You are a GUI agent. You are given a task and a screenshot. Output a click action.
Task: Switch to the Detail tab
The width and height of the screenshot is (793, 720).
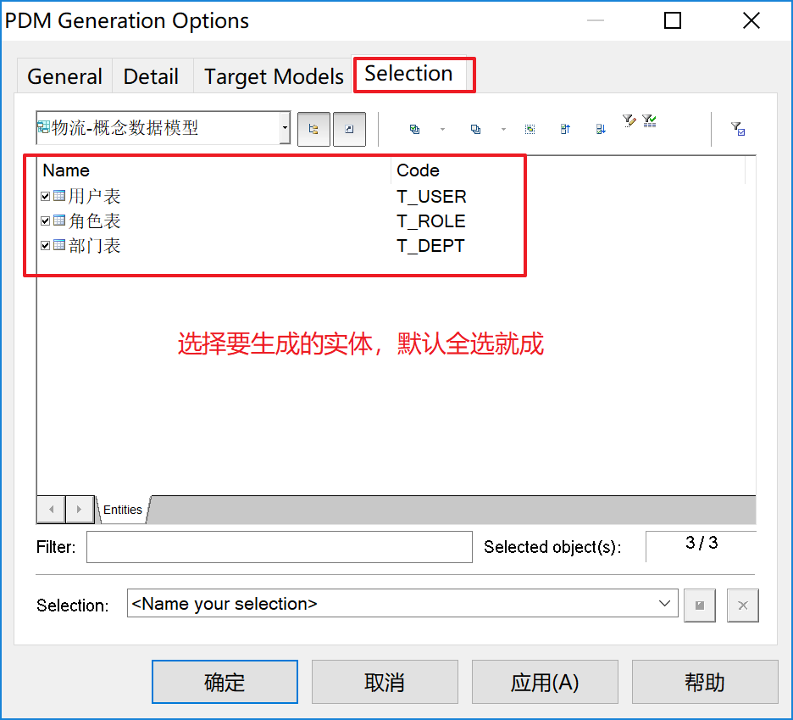coord(151,76)
